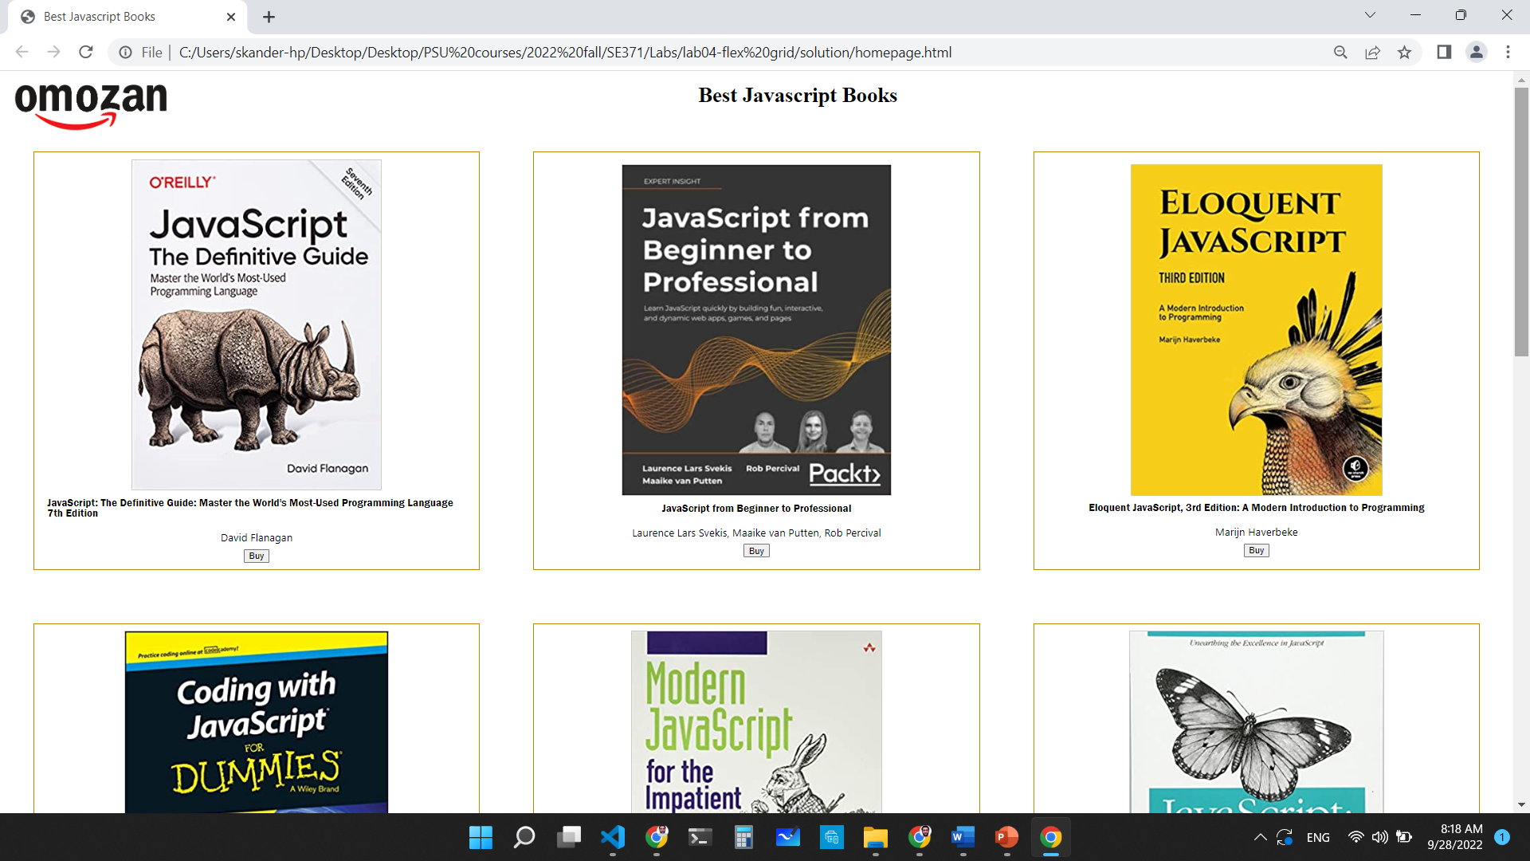Click the page vertical scrollbar thumb
The width and height of the screenshot is (1530, 861).
(x=1521, y=223)
